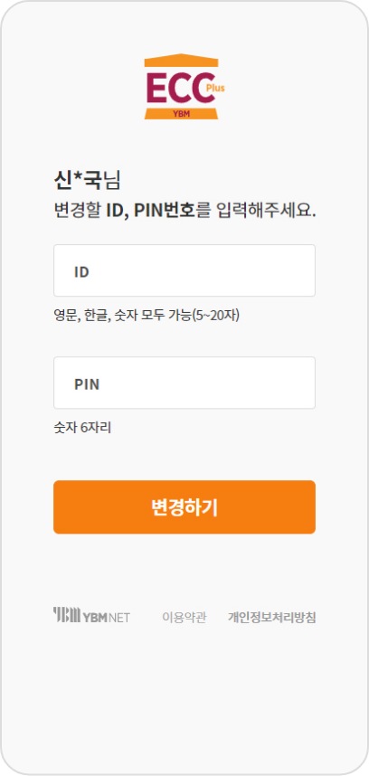Image resolution: width=369 pixels, height=776 pixels.
Task: Click the 신*국님 user name heading
Action: point(87,181)
